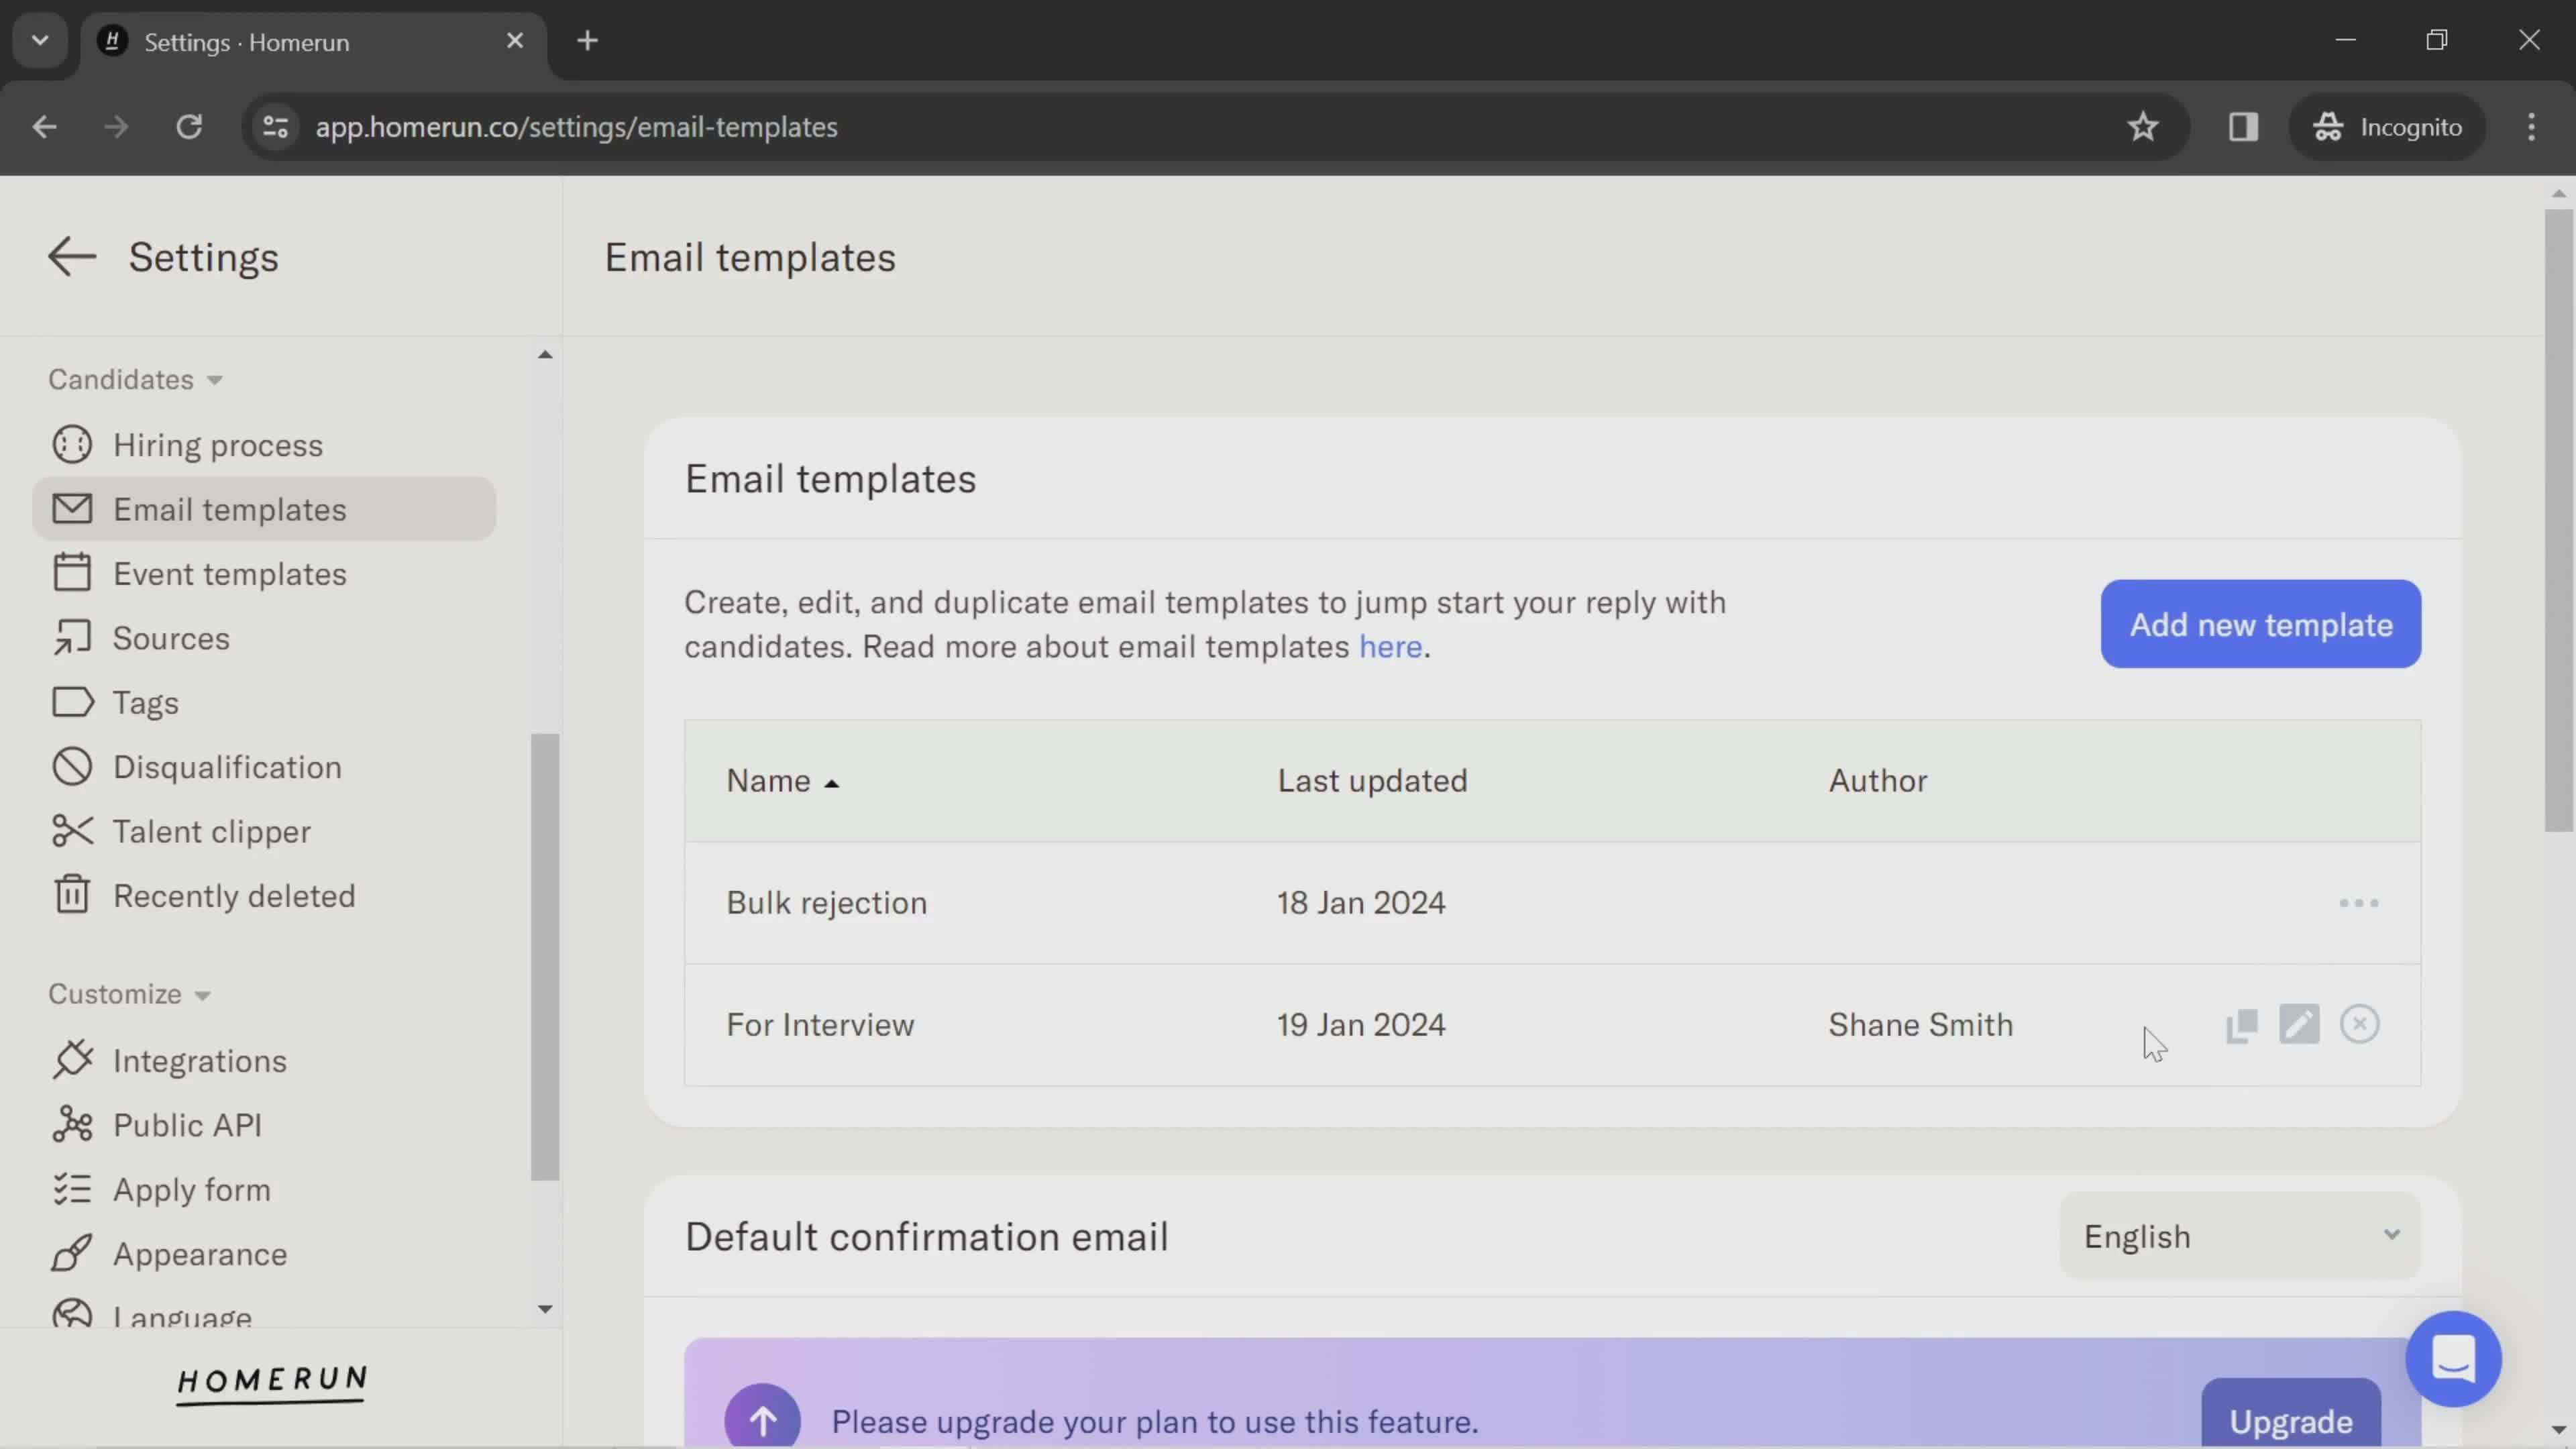Open a new browser tab
The height and width of the screenshot is (1449, 2576).
click(588, 41)
